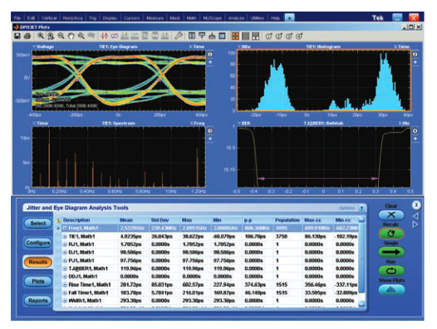The width and height of the screenshot is (437, 329).
Task: Click the save icon in DPOJET Plots toolbar
Action: tap(17, 36)
